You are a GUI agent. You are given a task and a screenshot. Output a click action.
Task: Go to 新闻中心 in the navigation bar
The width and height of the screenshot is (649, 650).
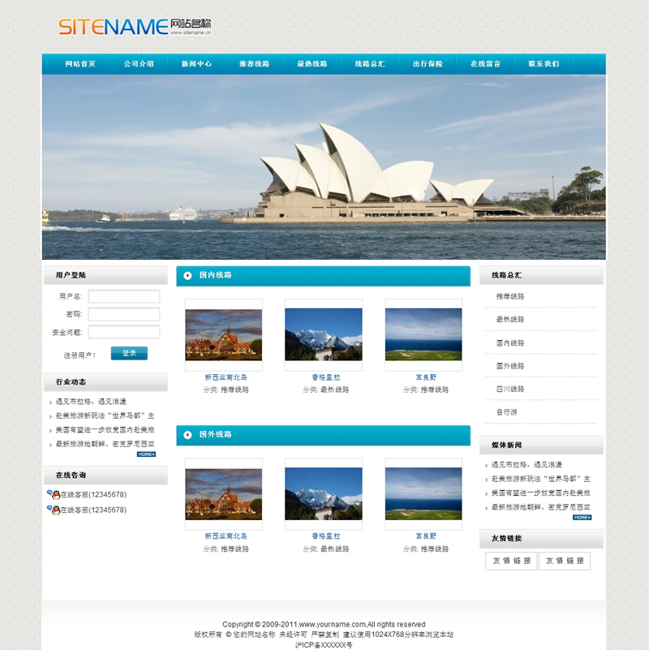pyautogui.click(x=196, y=64)
